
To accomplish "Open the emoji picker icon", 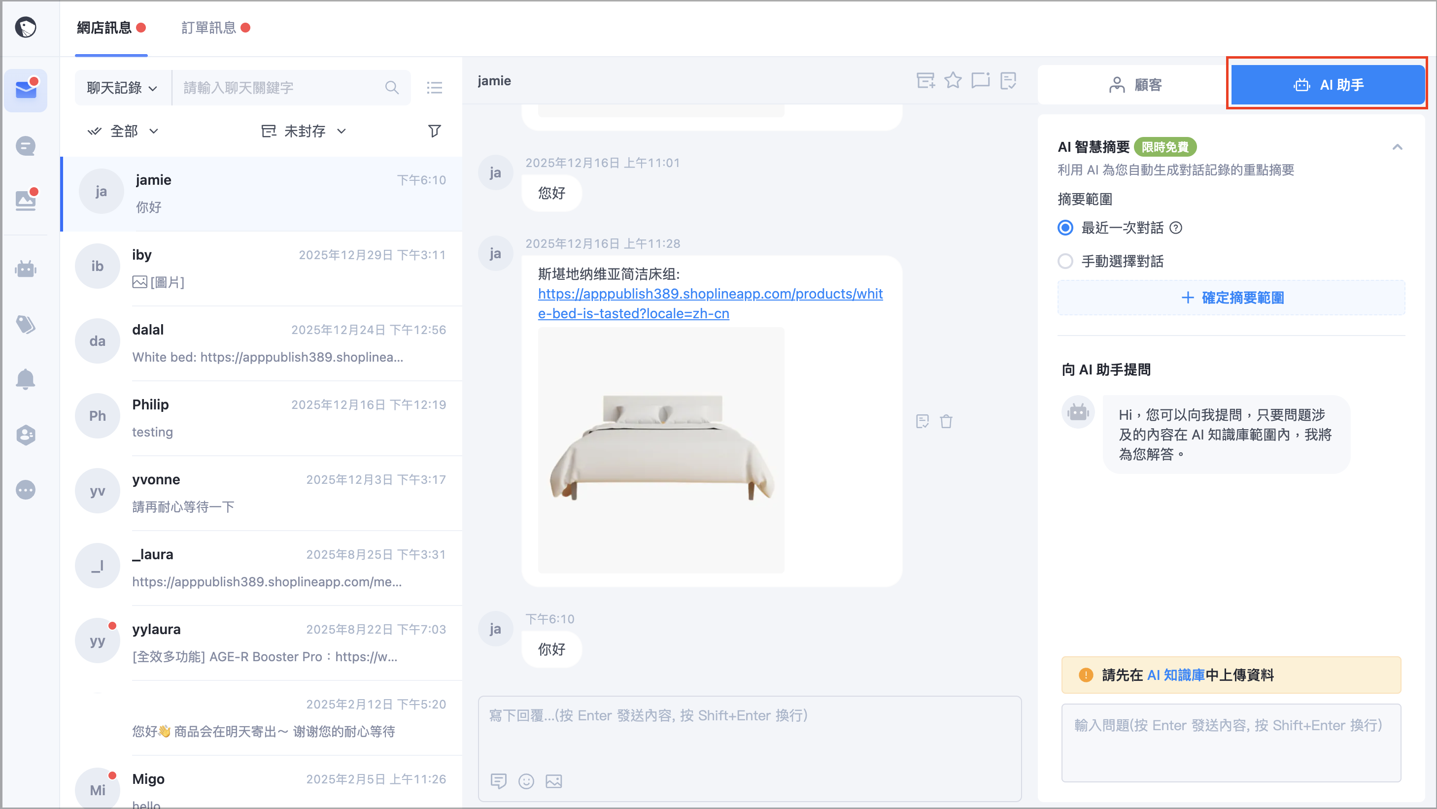I will click(x=527, y=781).
